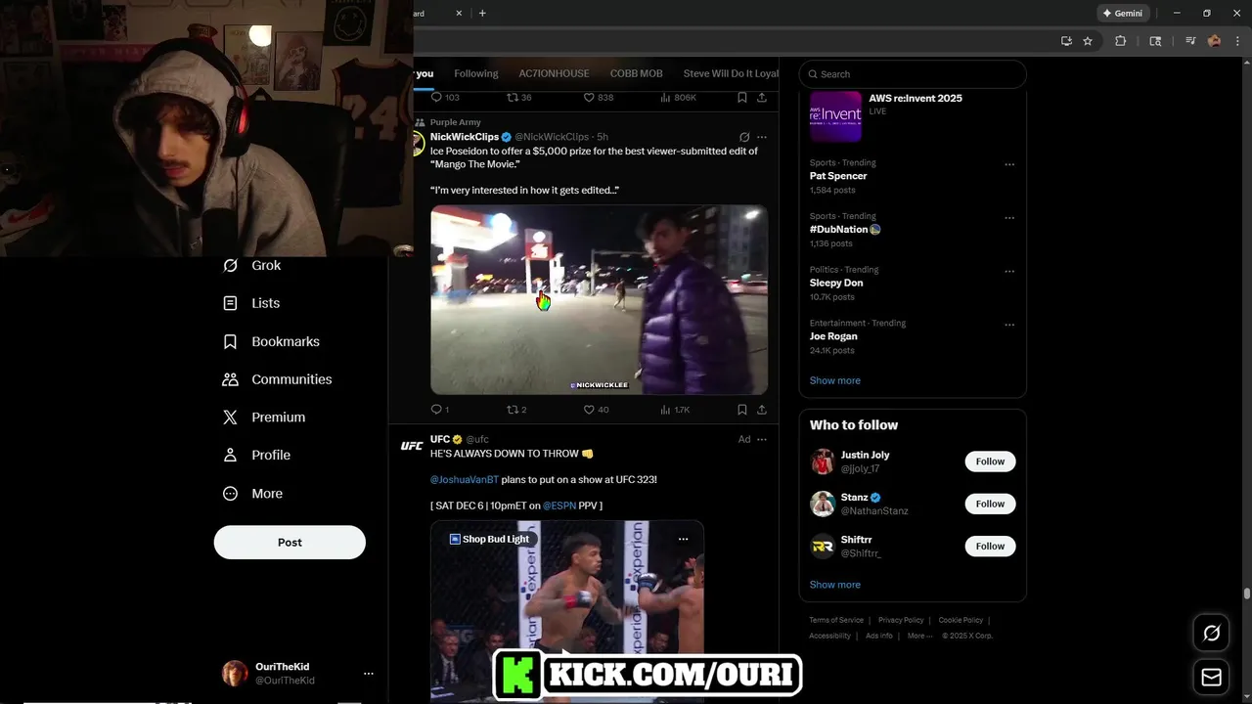Open options on Shop Bud Light video

pyautogui.click(x=683, y=539)
